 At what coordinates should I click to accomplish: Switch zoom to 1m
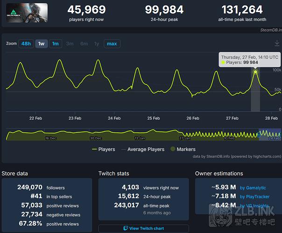56,44
